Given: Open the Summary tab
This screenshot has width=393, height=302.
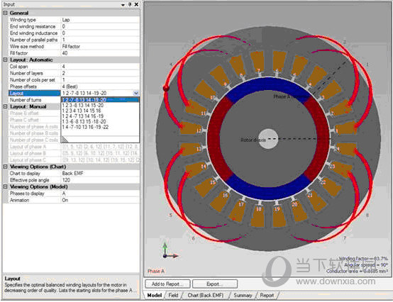Looking at the screenshot, I should [243, 295].
